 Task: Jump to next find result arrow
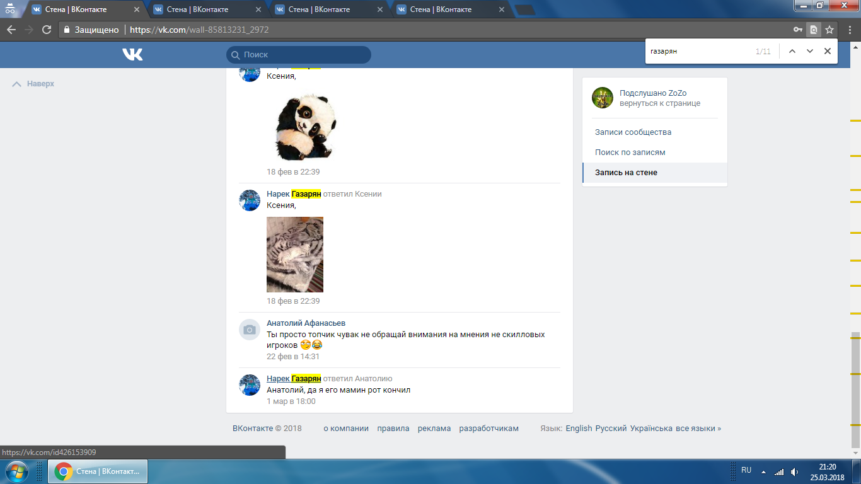pyautogui.click(x=810, y=51)
